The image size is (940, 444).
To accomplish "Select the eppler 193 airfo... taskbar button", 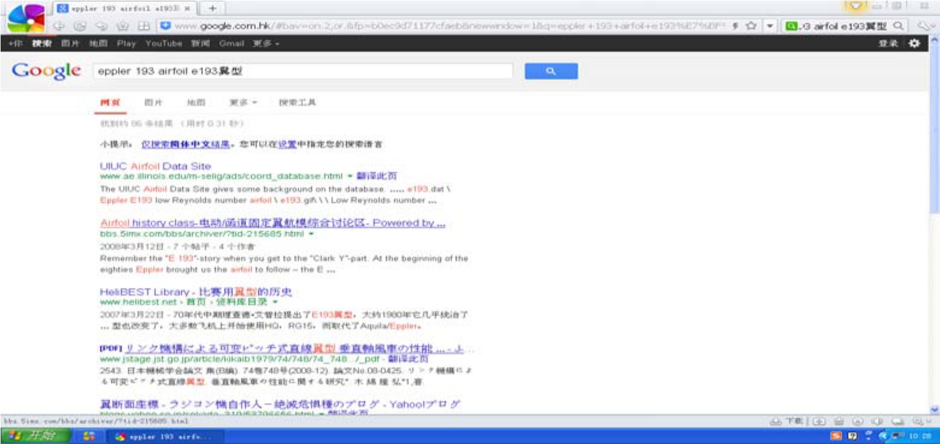I will coord(164,436).
